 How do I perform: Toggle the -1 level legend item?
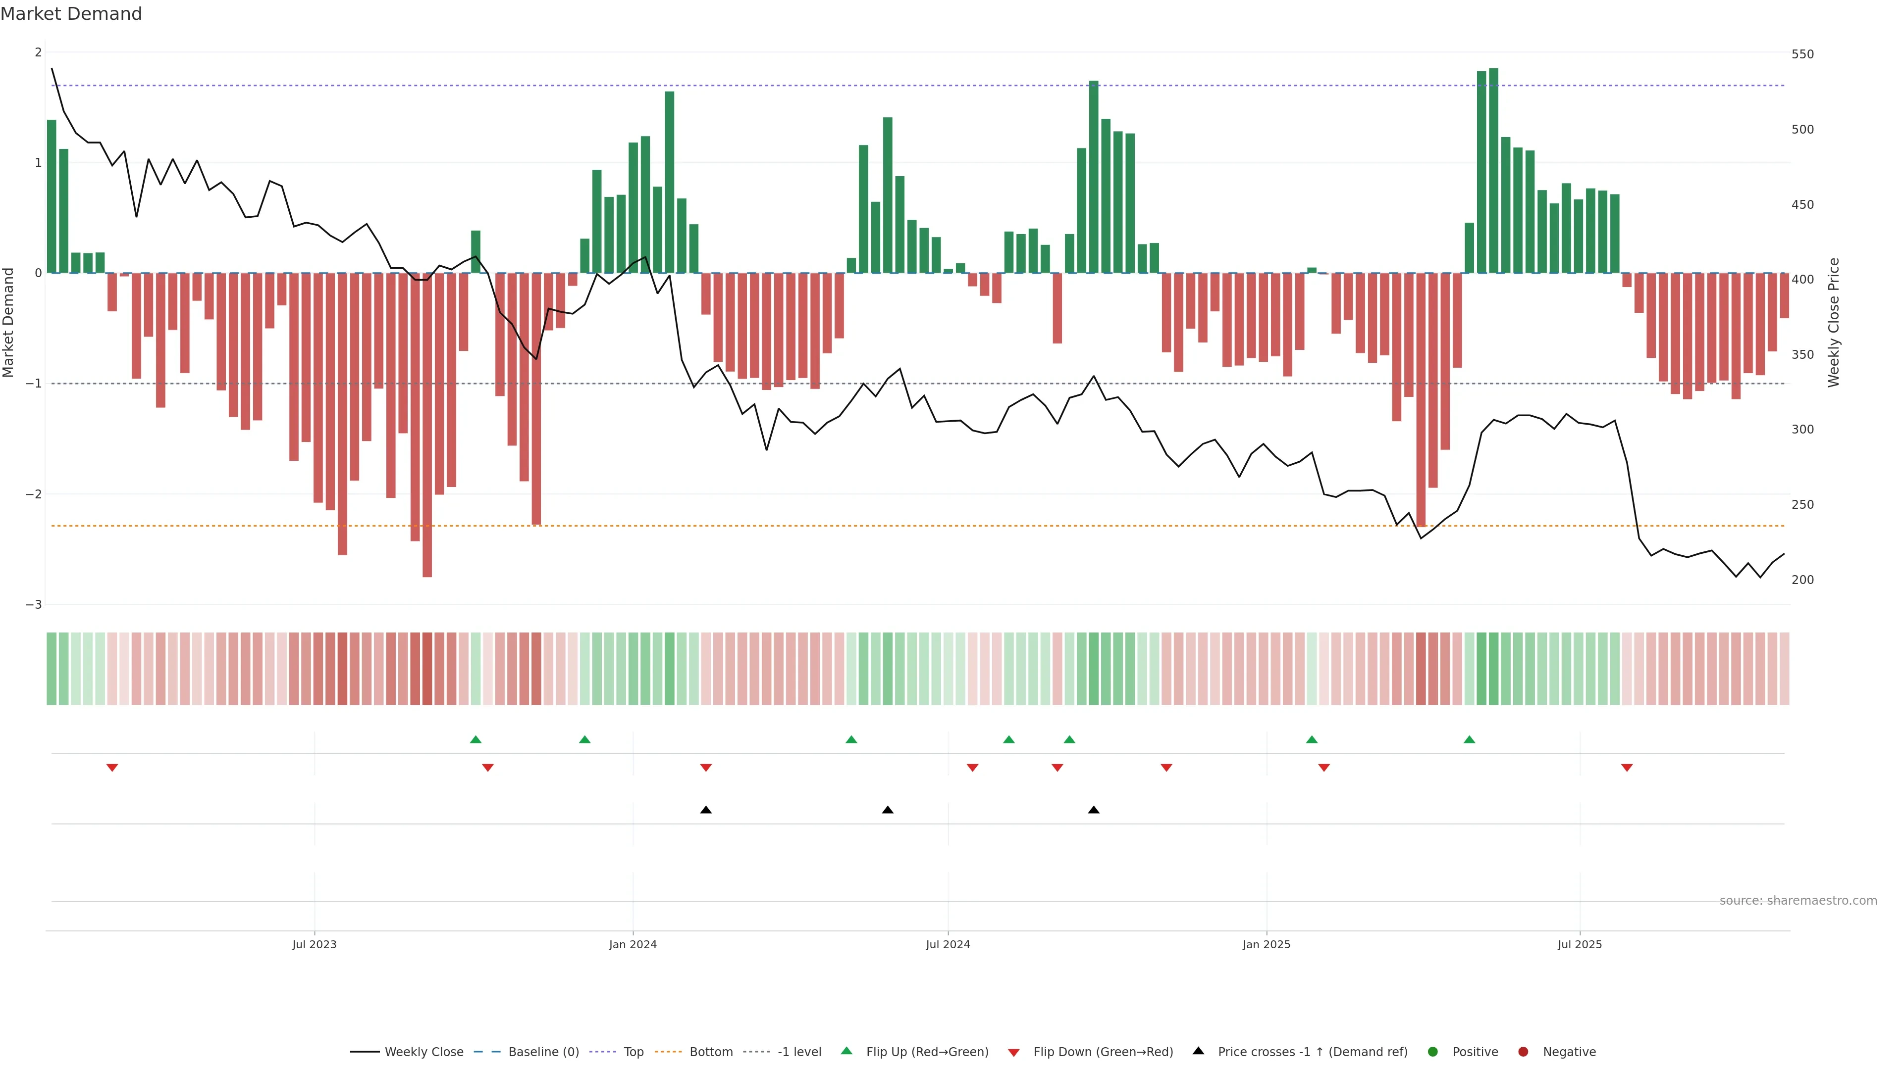pos(799,1051)
